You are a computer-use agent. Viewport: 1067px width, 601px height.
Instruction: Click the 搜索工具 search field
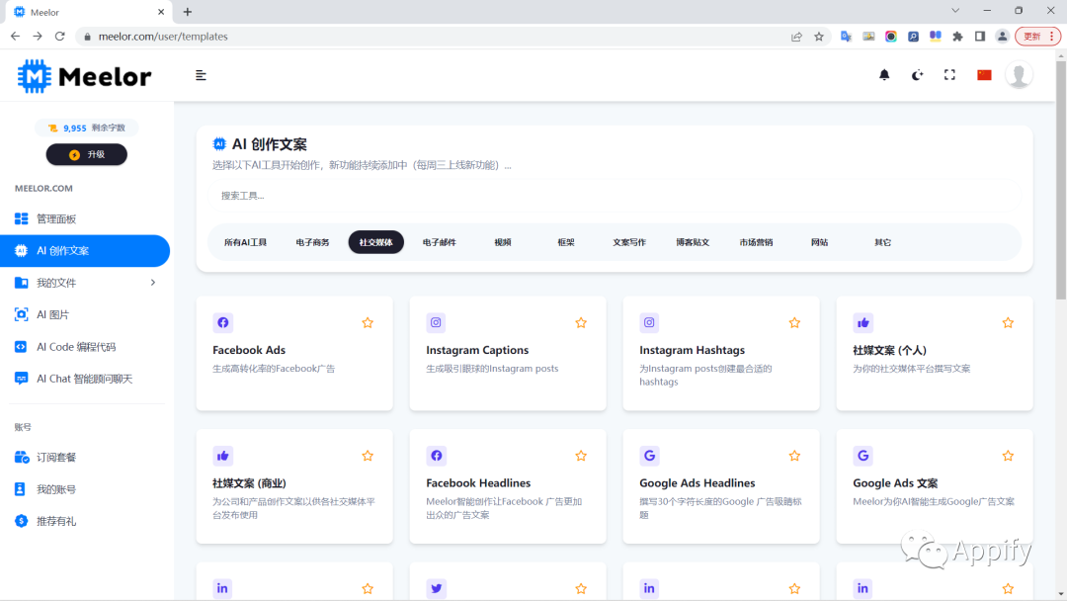[x=615, y=196]
